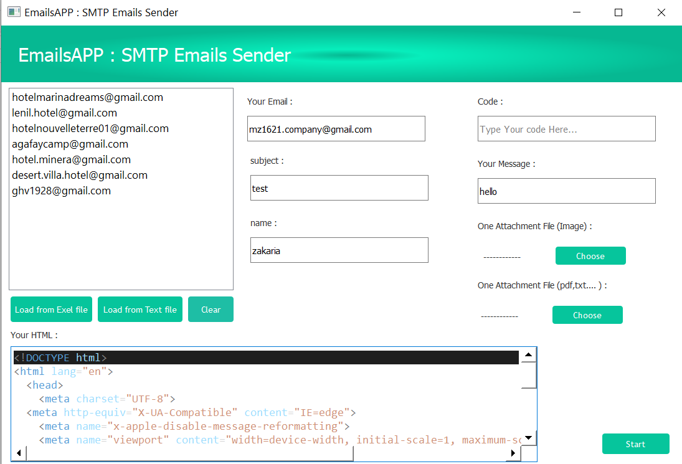The width and height of the screenshot is (682, 464).
Task: Click the vertical scrollbar thumb in HTML editor
Action: [528, 375]
